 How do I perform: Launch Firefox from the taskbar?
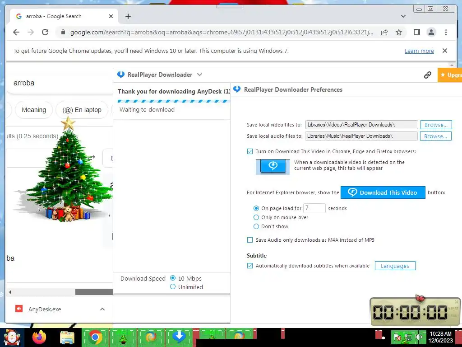pyautogui.click(x=39, y=337)
